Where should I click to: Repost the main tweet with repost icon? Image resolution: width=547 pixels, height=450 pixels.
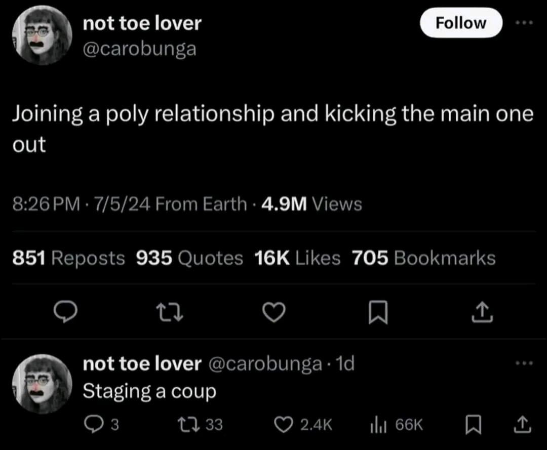169,312
